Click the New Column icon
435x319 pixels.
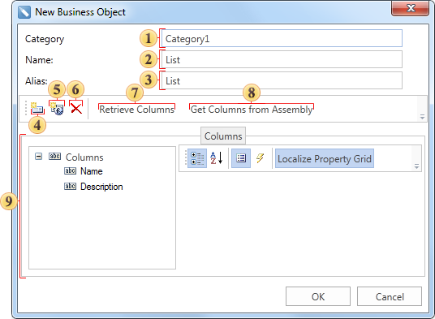click(37, 108)
